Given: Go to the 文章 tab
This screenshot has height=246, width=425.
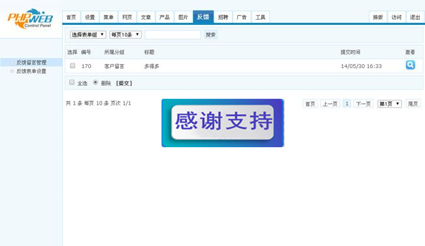Looking at the screenshot, I should 146,18.
